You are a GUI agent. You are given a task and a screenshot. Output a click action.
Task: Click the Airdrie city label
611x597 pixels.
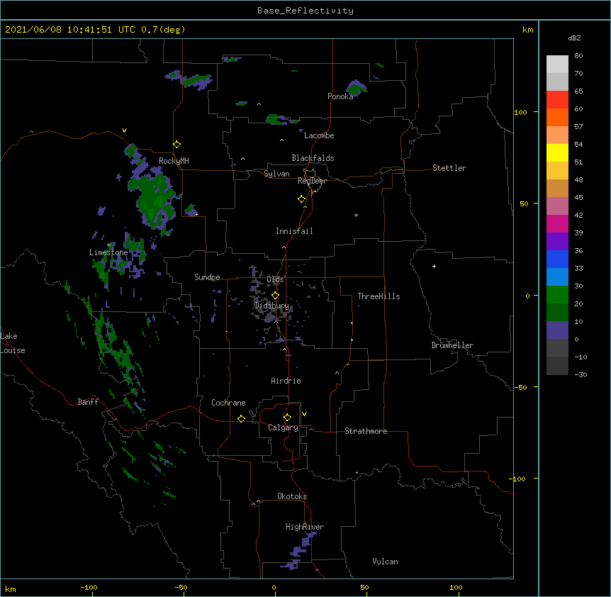click(x=286, y=381)
